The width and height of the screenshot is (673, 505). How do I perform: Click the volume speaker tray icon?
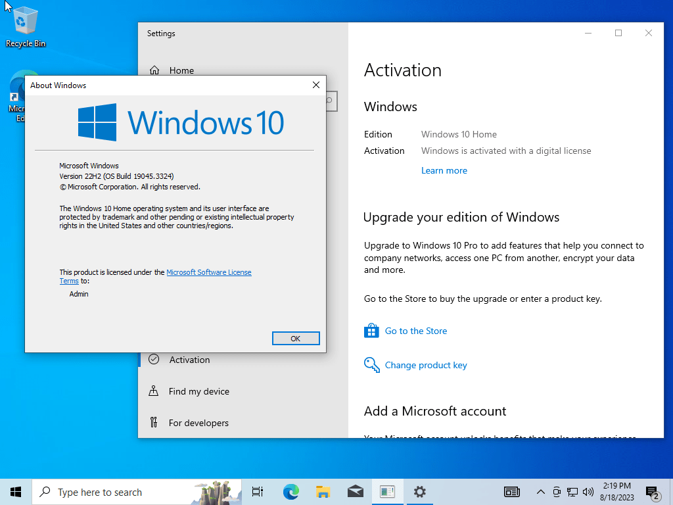[588, 492]
